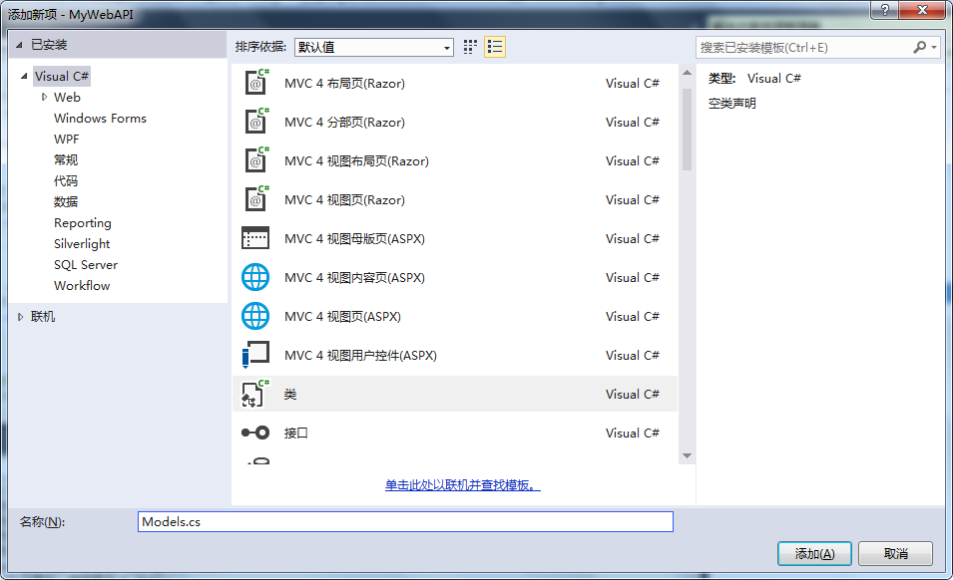The height and width of the screenshot is (580, 953).
Task: Click the 空类声明 description text
Action: pyautogui.click(x=732, y=103)
